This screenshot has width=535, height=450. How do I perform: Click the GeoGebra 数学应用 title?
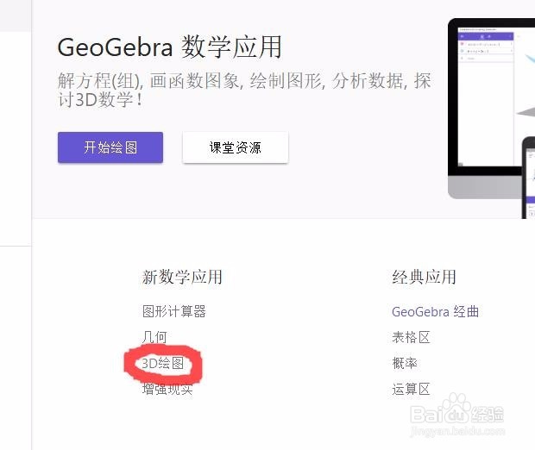[x=170, y=47]
